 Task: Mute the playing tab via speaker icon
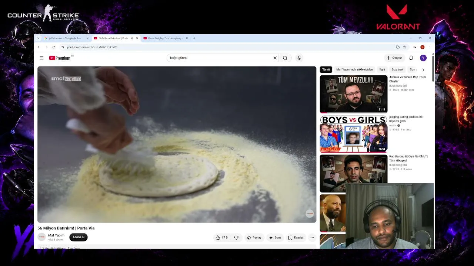click(x=132, y=38)
